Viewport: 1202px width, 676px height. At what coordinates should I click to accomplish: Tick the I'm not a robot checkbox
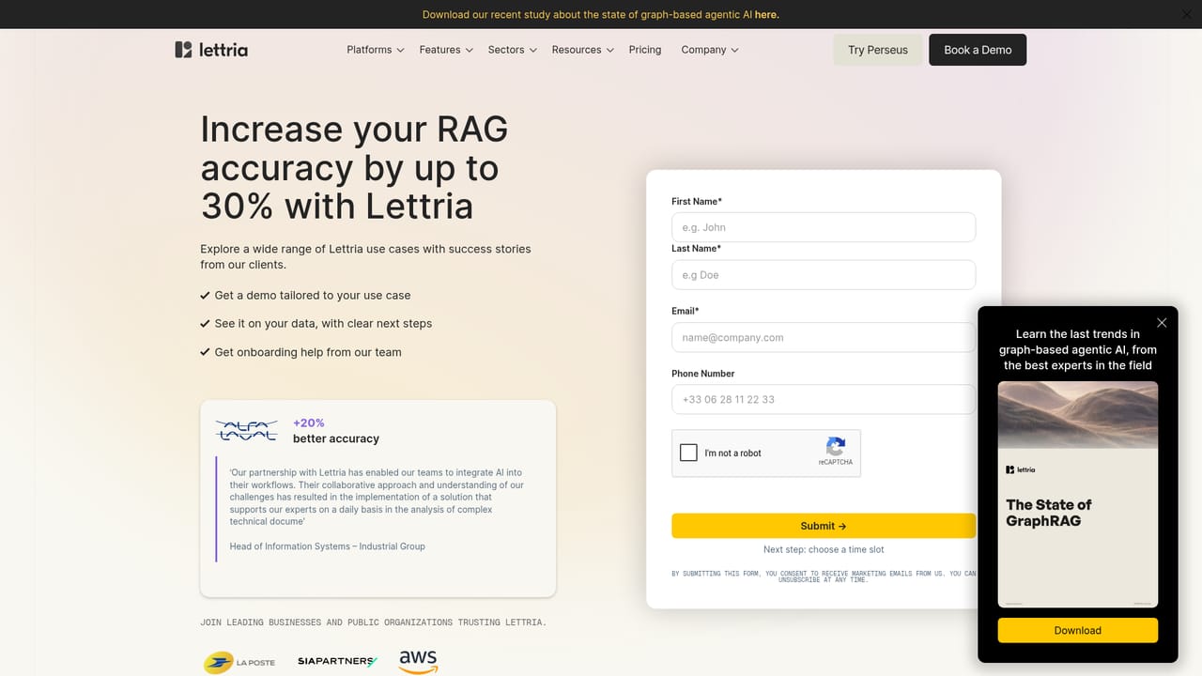pos(688,453)
